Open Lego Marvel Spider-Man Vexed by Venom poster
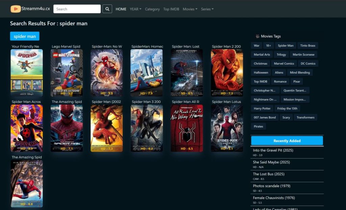The image size is (346, 210). click(67, 73)
